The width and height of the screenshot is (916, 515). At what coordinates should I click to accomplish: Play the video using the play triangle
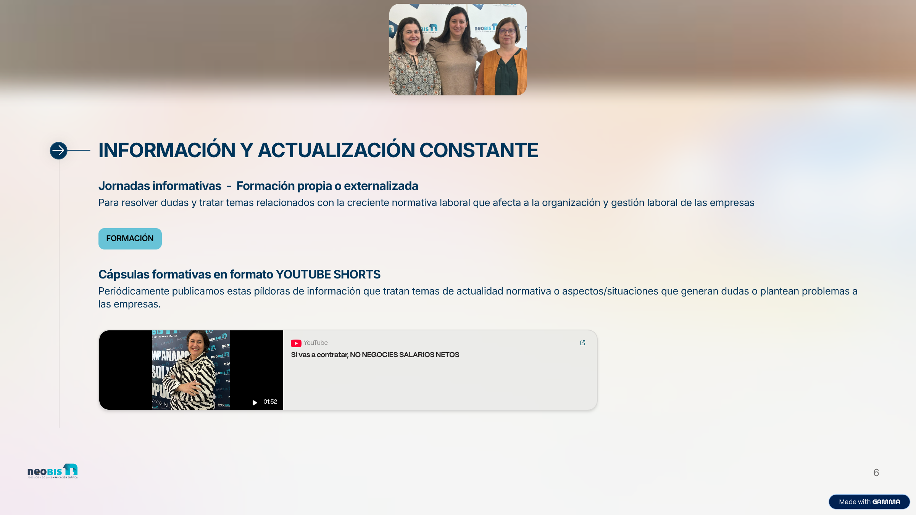pos(255,402)
